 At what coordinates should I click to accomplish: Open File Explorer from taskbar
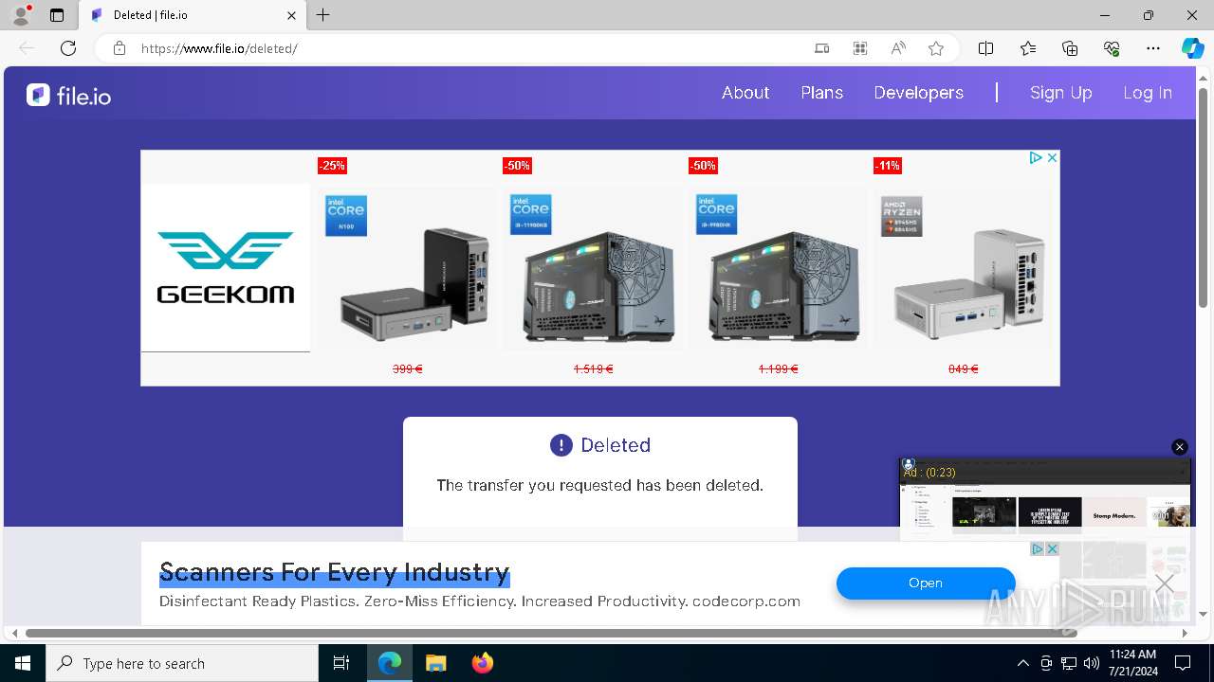(x=435, y=663)
